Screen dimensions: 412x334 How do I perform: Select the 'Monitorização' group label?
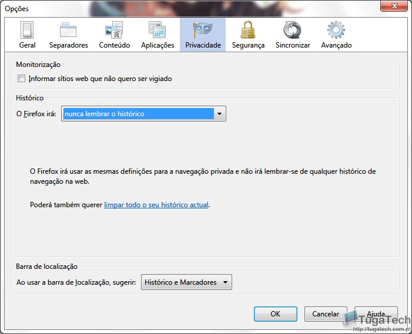(38, 65)
